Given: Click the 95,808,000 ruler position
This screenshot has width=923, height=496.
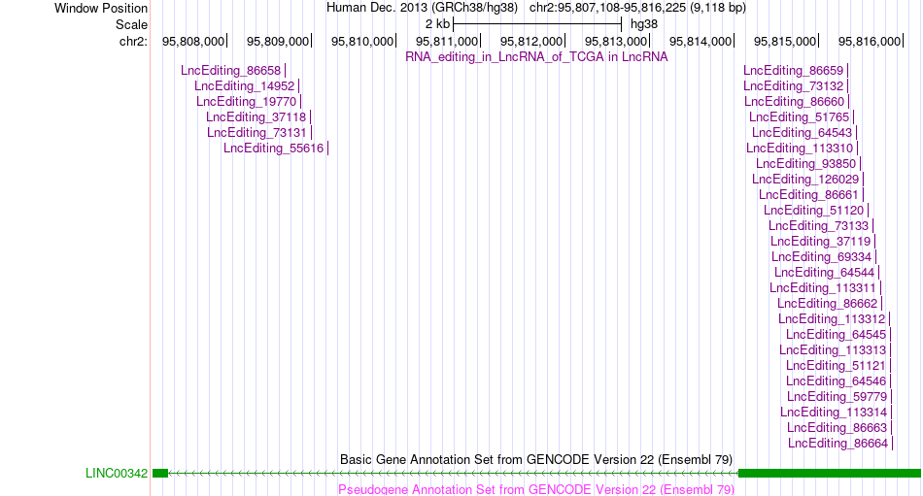Looking at the screenshot, I should [193, 42].
